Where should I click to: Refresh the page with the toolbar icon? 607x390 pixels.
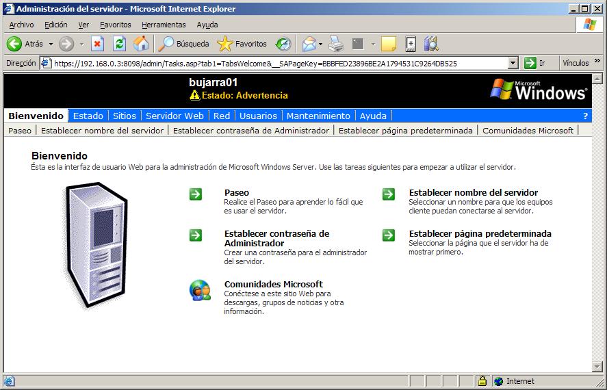pos(119,44)
